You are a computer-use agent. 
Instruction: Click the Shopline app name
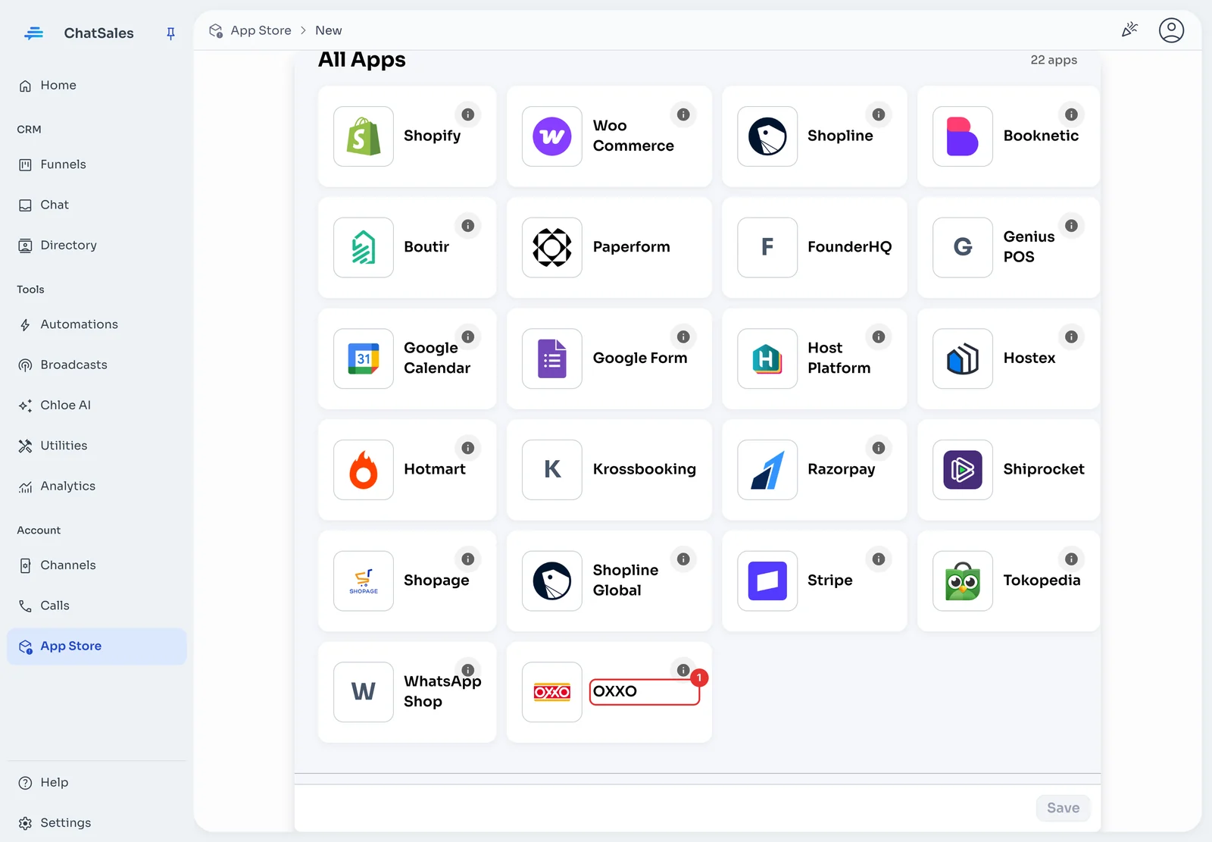[x=840, y=136]
